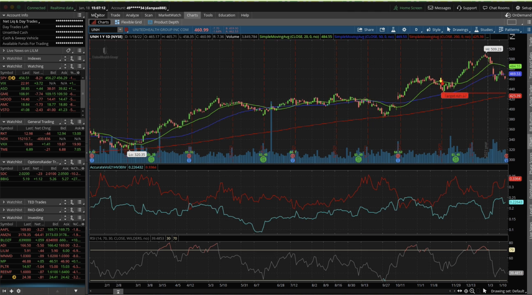Click the Realtime data status button

[63, 8]
